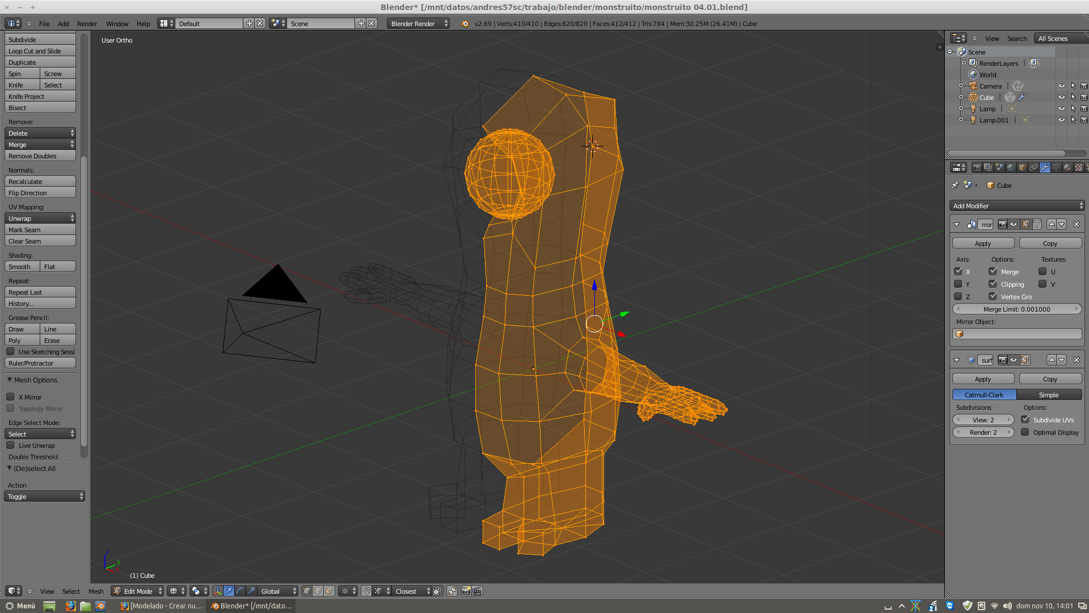Apply the Subsurf modifier
Screen dimensions: 1089x613
click(982, 379)
